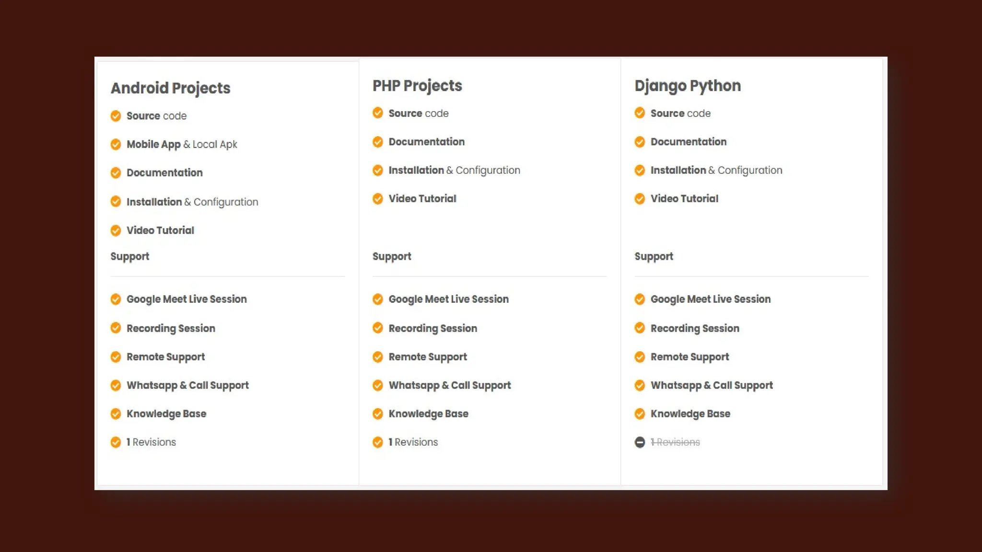Click the Support label in Android column
982x552 pixels.
[x=130, y=256]
